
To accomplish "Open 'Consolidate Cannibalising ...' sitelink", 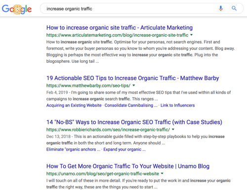I will (x=131, y=105).
